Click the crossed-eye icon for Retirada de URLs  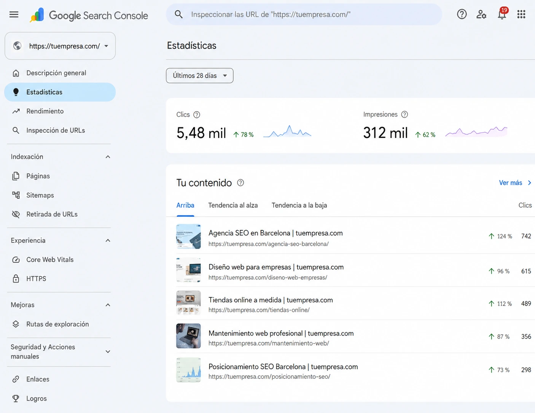click(x=16, y=214)
